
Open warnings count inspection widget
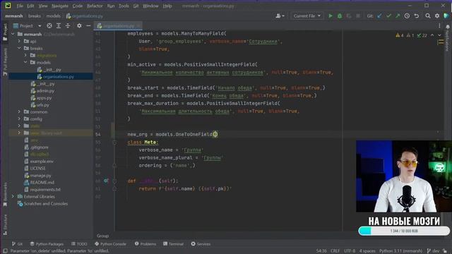point(411,35)
